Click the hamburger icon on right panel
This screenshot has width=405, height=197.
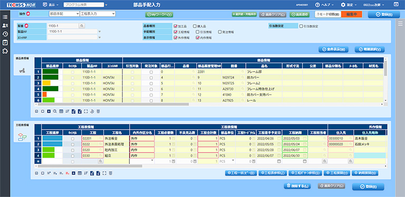(400, 24)
